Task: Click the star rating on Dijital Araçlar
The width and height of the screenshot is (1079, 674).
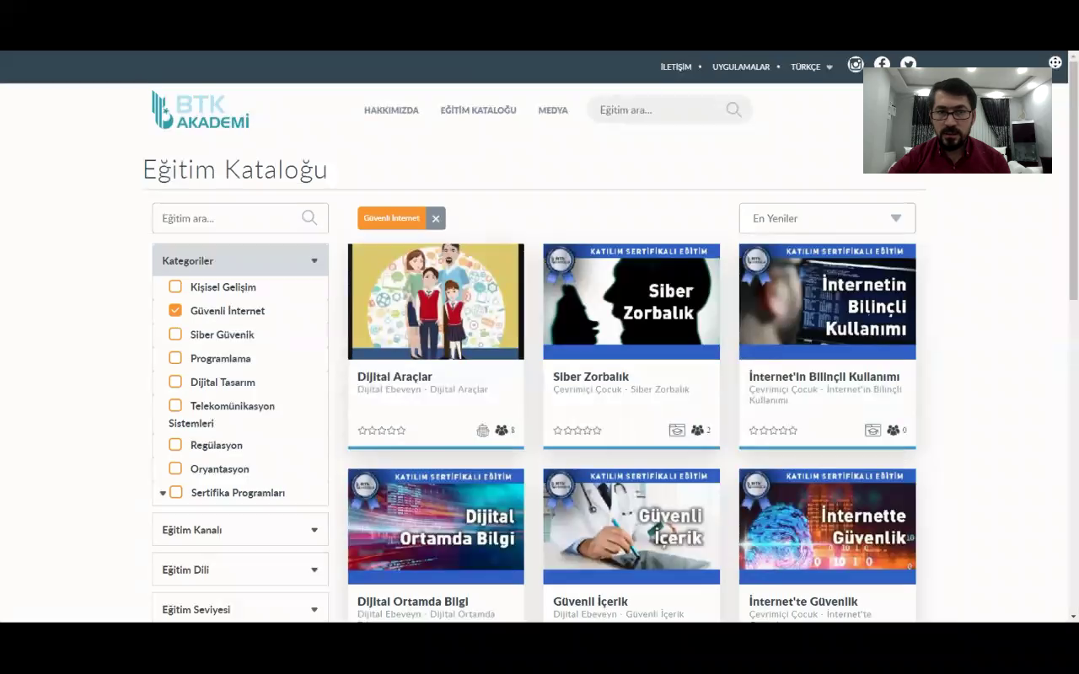Action: click(x=382, y=431)
